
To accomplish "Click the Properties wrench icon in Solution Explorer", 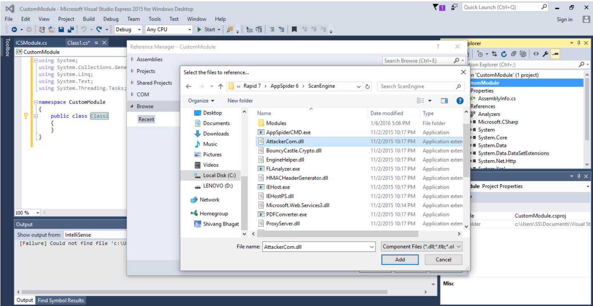I will 545,54.
